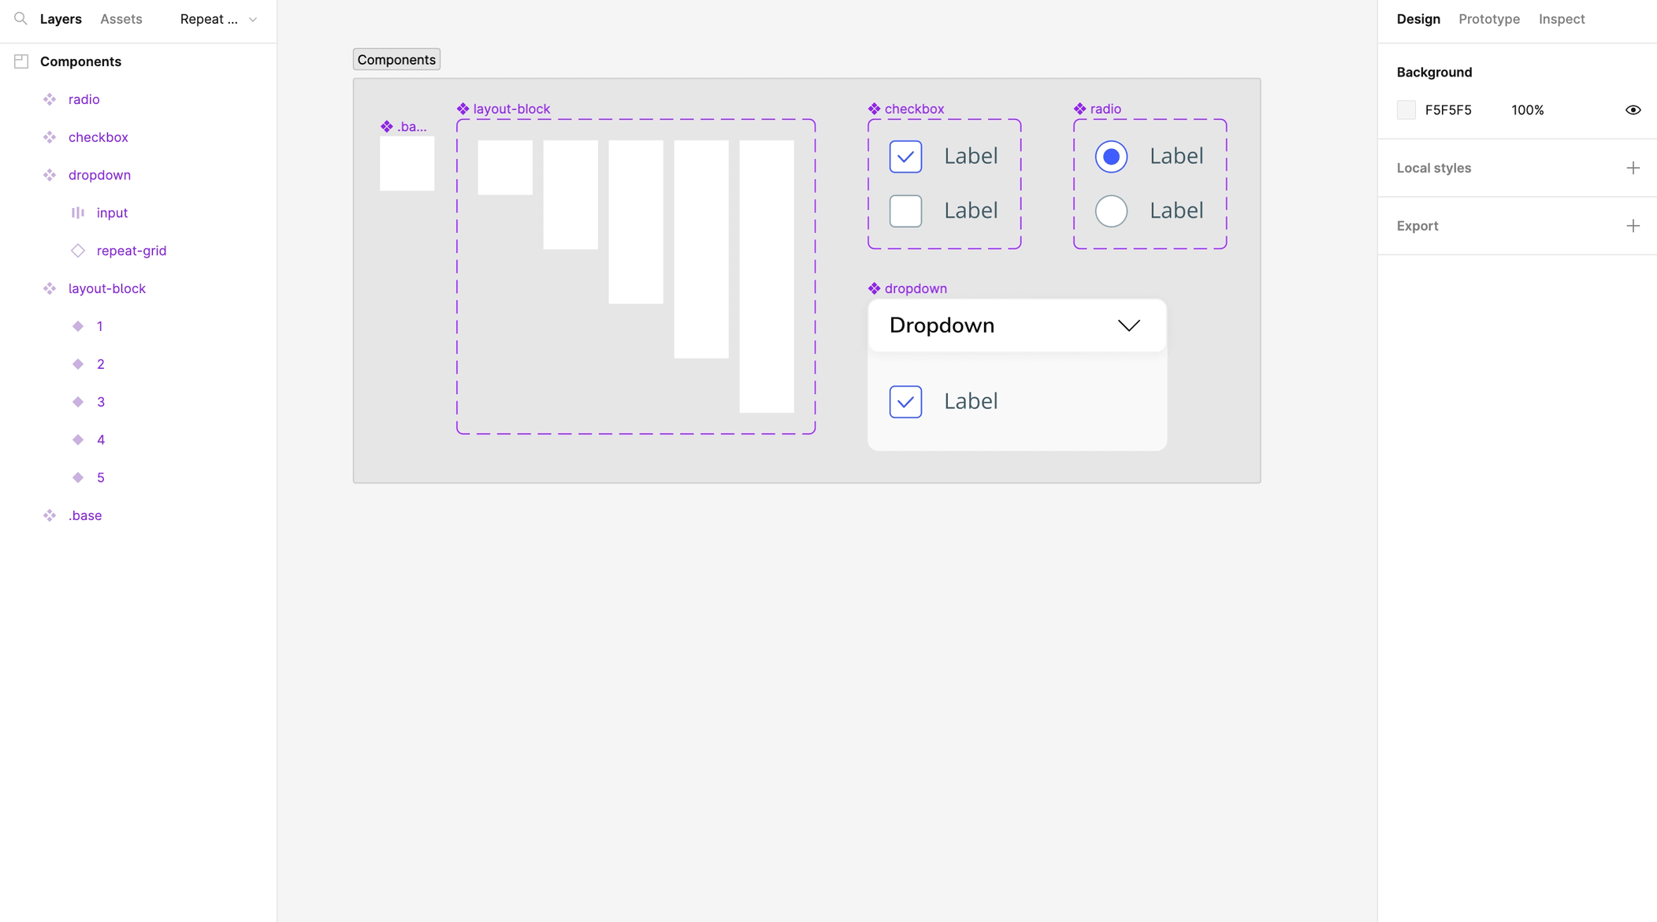Select the unselected radio button on canvas
This screenshot has height=922, width=1657.
click(x=1111, y=211)
